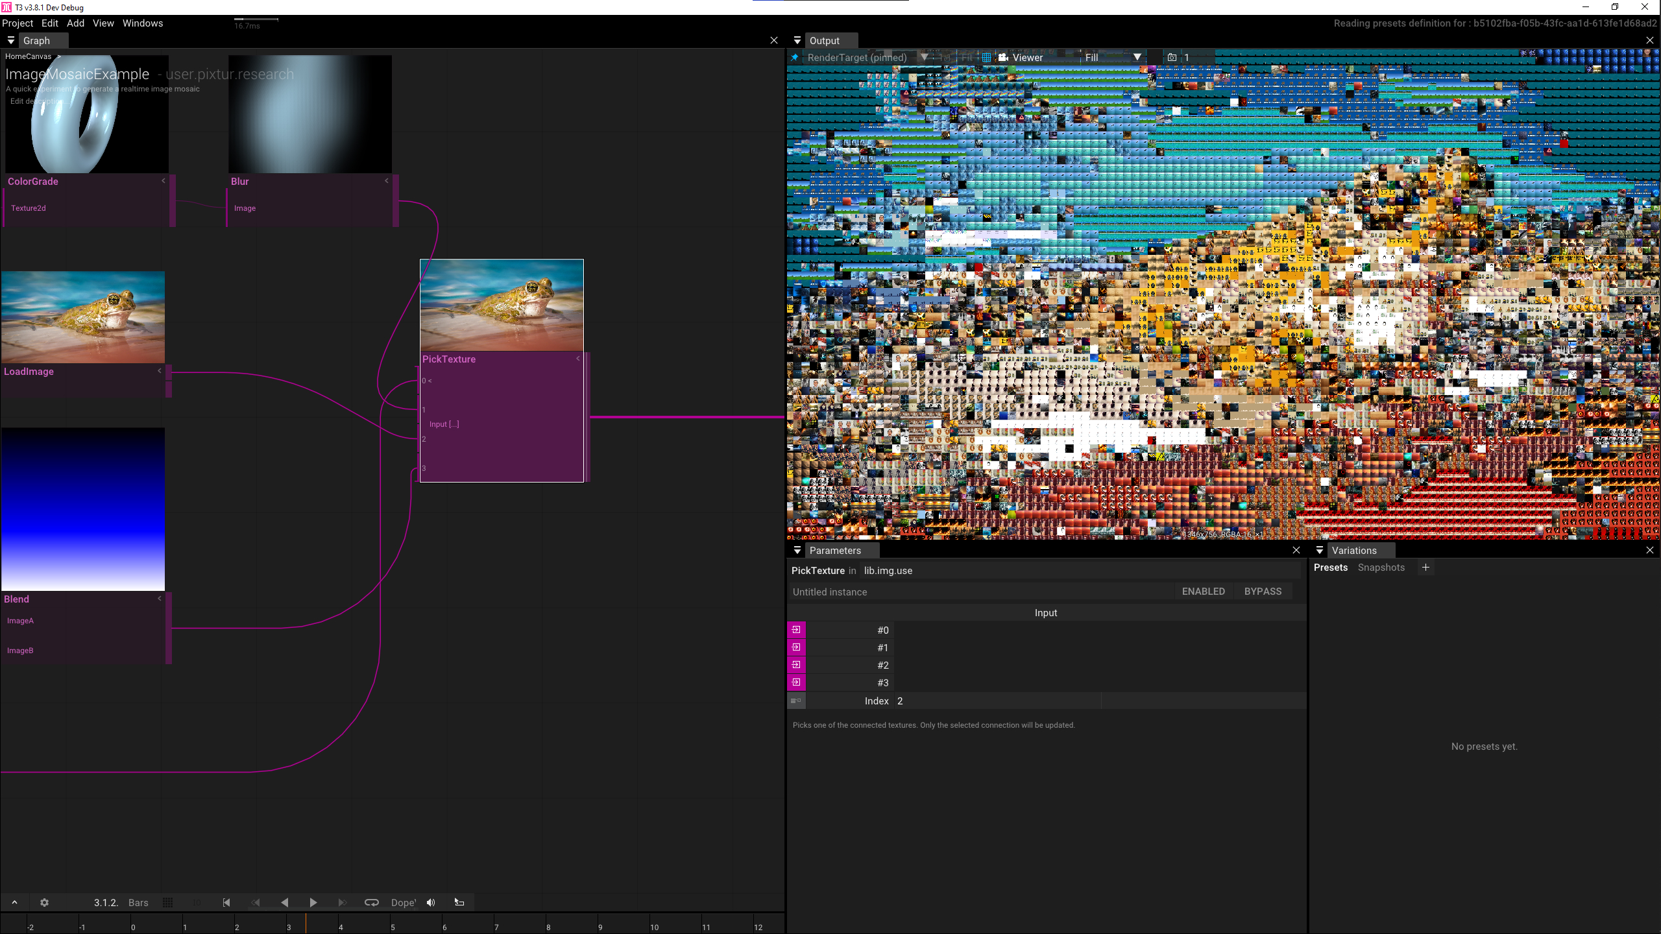Image resolution: width=1661 pixels, height=934 pixels.
Task: Toggle BYPASS for PickTexture
Action: click(x=1263, y=592)
